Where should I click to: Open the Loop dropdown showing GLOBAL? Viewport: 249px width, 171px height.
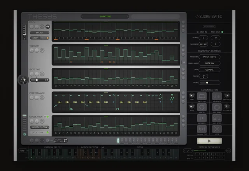click(x=209, y=70)
